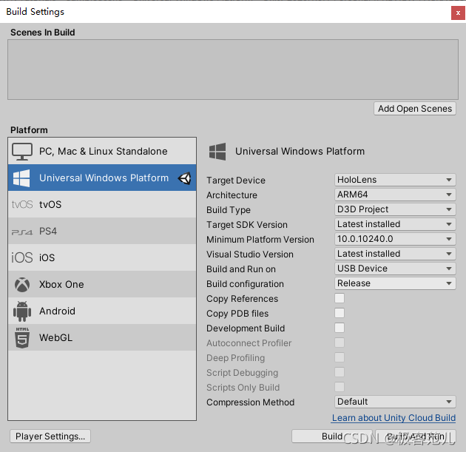
Task: Click the PC, Mac & Linux monitor icon
Action: point(22,151)
